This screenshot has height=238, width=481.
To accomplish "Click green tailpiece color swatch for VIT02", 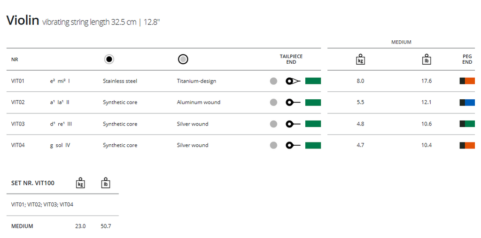I will click(x=313, y=103).
